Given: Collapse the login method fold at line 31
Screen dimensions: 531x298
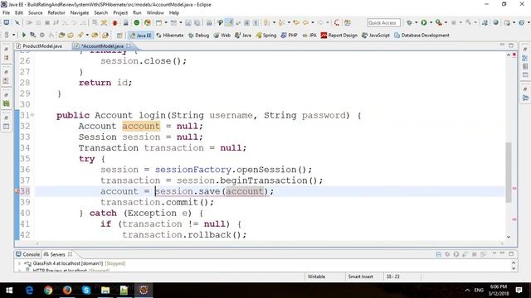Looking at the screenshot, I should click(x=32, y=115).
